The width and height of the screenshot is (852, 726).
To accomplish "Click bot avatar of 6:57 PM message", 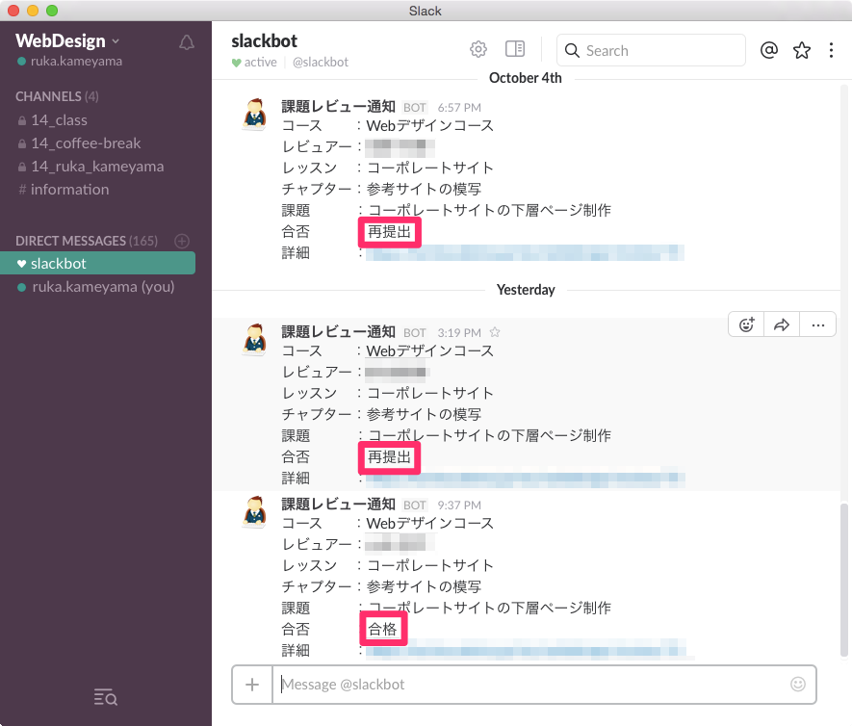I will (254, 115).
